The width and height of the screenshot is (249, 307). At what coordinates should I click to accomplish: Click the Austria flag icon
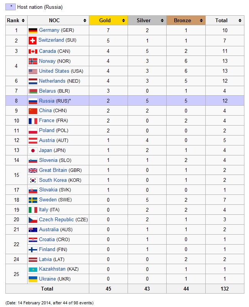click(x=33, y=140)
